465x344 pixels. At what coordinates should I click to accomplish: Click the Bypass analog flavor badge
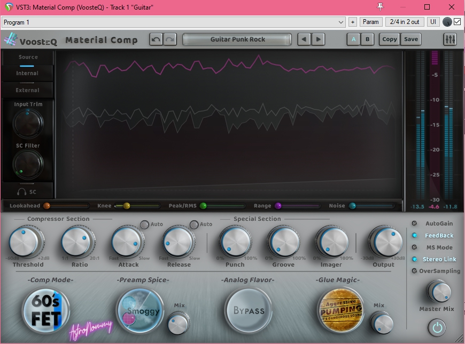click(x=249, y=310)
